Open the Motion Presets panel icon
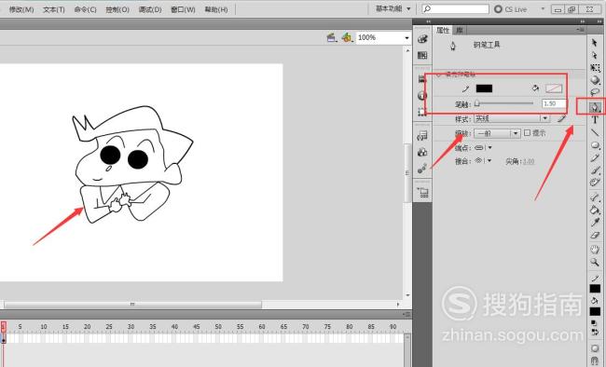 coord(422,169)
